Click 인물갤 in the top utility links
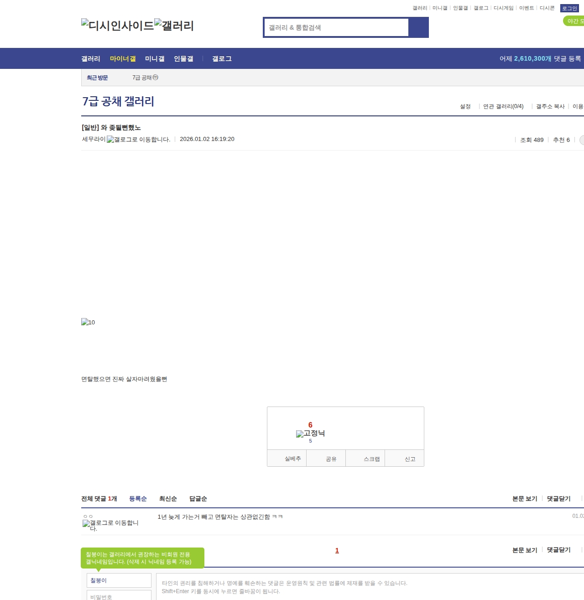 pos(460,8)
